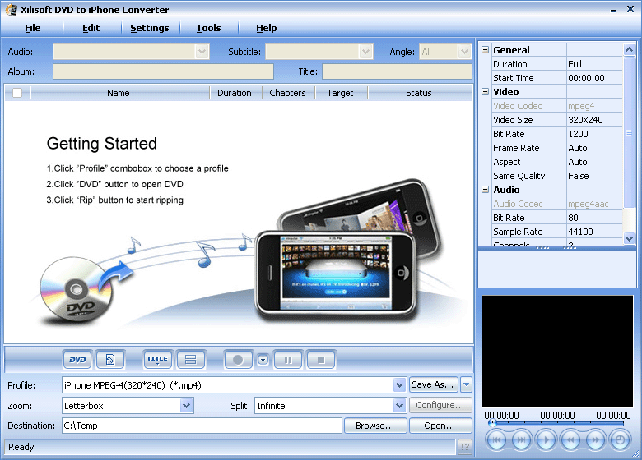This screenshot has height=460, width=642.
Task: Click the preview Play button
Action: (546, 440)
